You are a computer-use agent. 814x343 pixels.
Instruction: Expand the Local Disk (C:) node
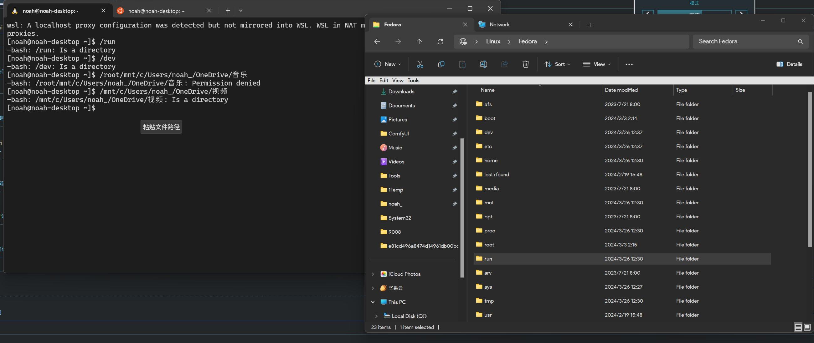(376, 316)
